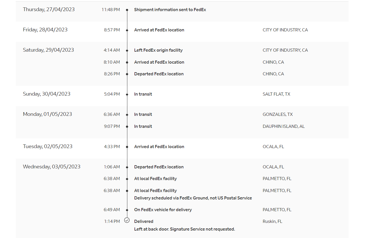Click the timeline dot beside SALT FLAT transit
Image resolution: width=366 pixels, height=238 pixels.
pyautogui.click(x=127, y=94)
